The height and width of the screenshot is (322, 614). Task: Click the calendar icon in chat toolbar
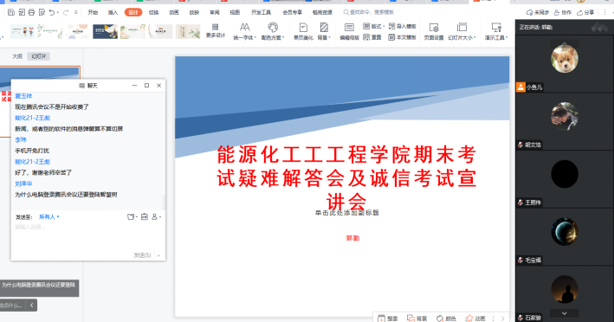(144, 216)
